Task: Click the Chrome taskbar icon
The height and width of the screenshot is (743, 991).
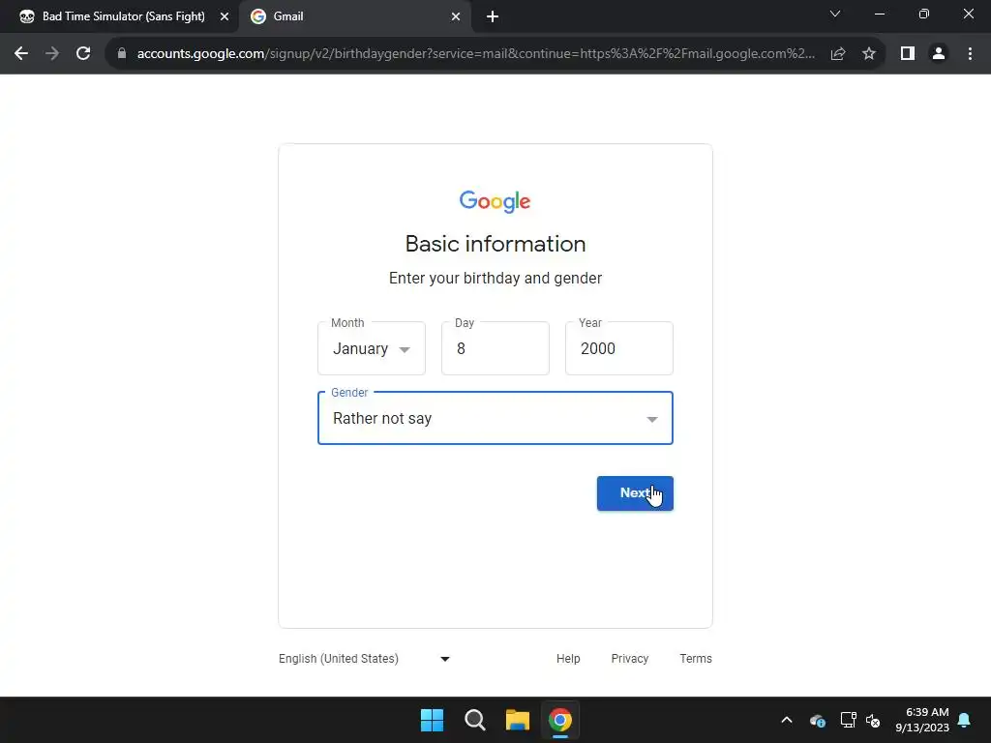Action: (x=560, y=720)
